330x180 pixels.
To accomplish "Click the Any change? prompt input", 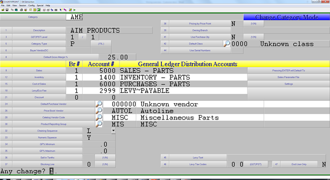I will (52, 171).
